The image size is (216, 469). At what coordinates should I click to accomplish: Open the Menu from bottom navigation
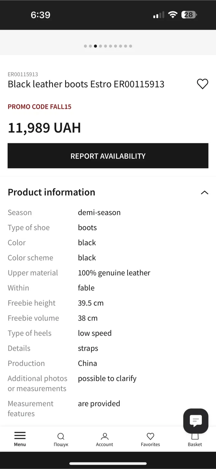click(20, 439)
